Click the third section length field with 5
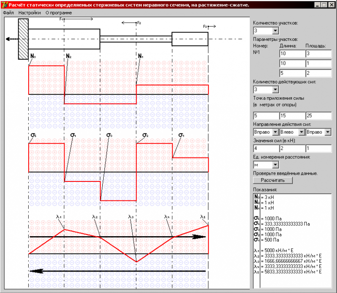Image resolution: width=337 pixels, height=293 pixels. coord(292,73)
